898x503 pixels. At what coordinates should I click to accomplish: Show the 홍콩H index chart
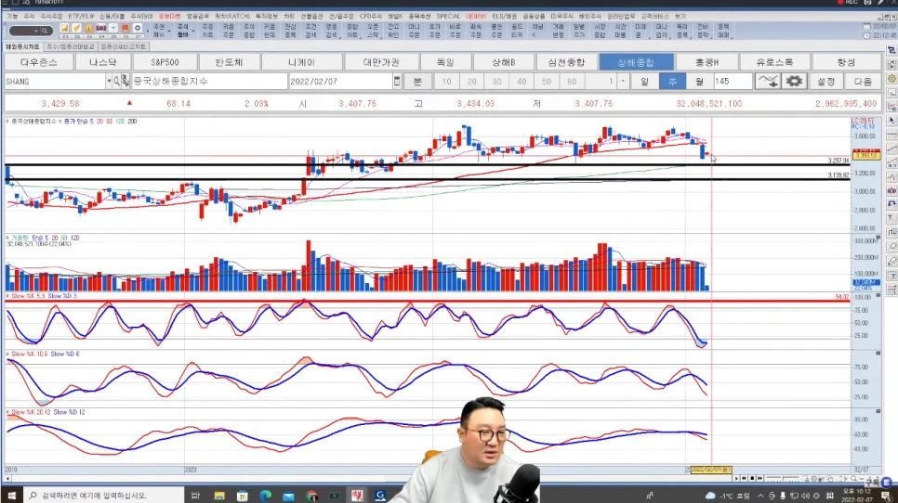click(707, 62)
